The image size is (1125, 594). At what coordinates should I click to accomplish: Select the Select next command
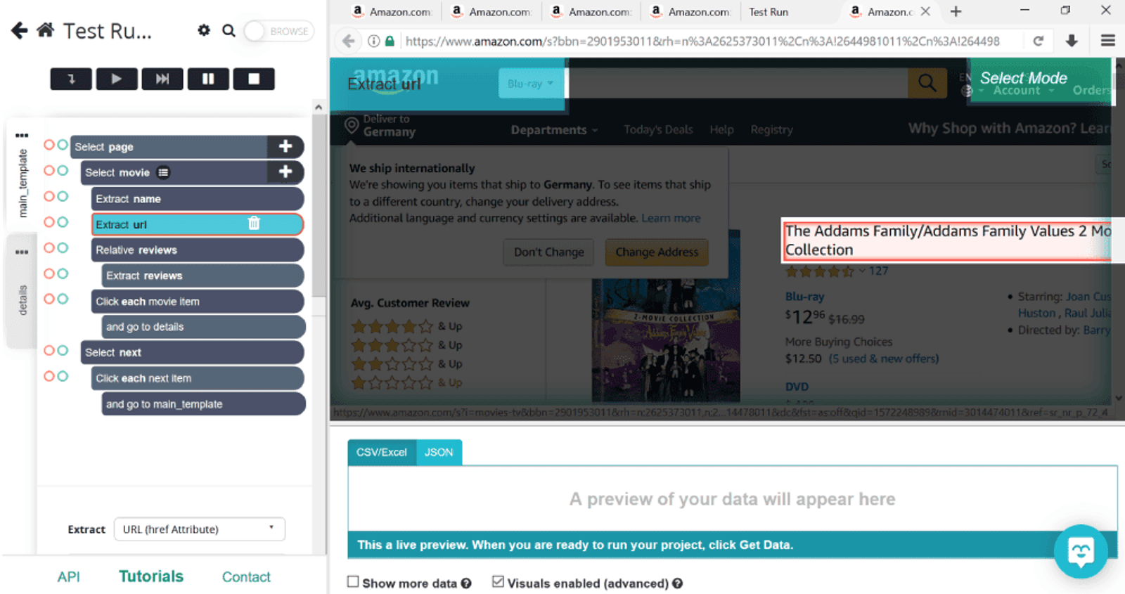pyautogui.click(x=193, y=352)
